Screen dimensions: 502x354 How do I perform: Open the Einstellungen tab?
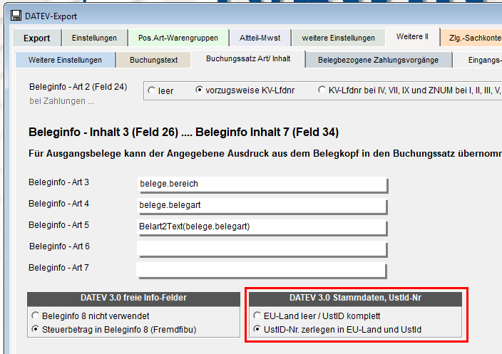pyautogui.click(x=94, y=38)
